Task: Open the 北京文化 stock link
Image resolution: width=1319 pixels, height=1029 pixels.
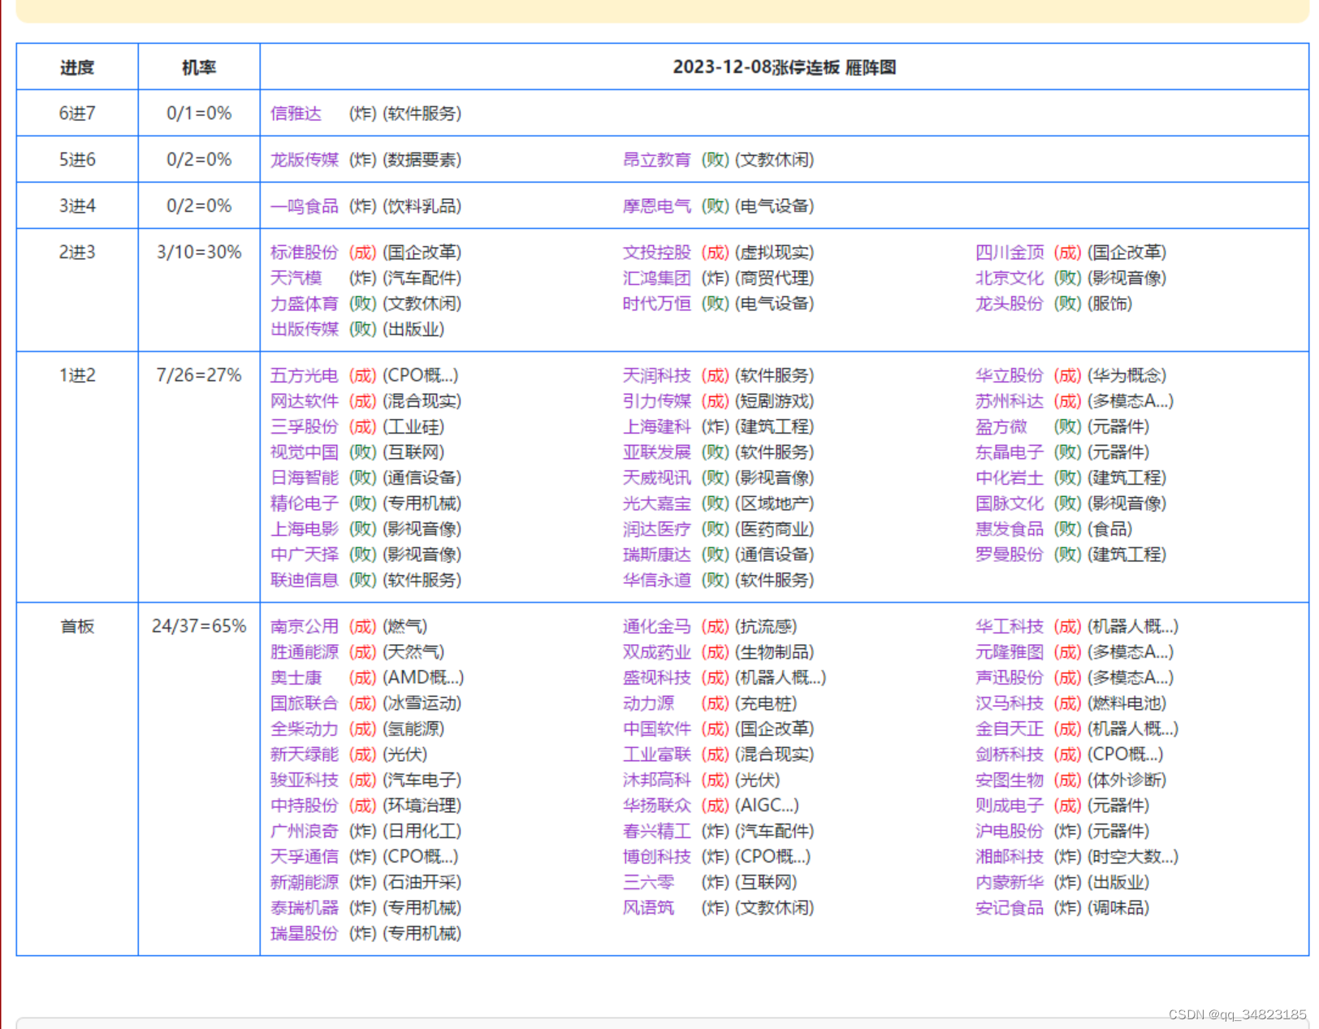Action: point(1010,278)
